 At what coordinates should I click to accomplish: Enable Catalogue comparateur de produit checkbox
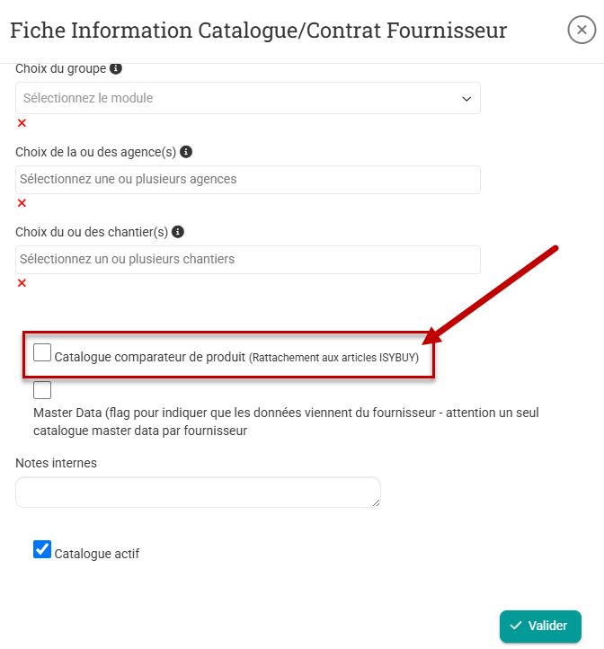(42, 352)
